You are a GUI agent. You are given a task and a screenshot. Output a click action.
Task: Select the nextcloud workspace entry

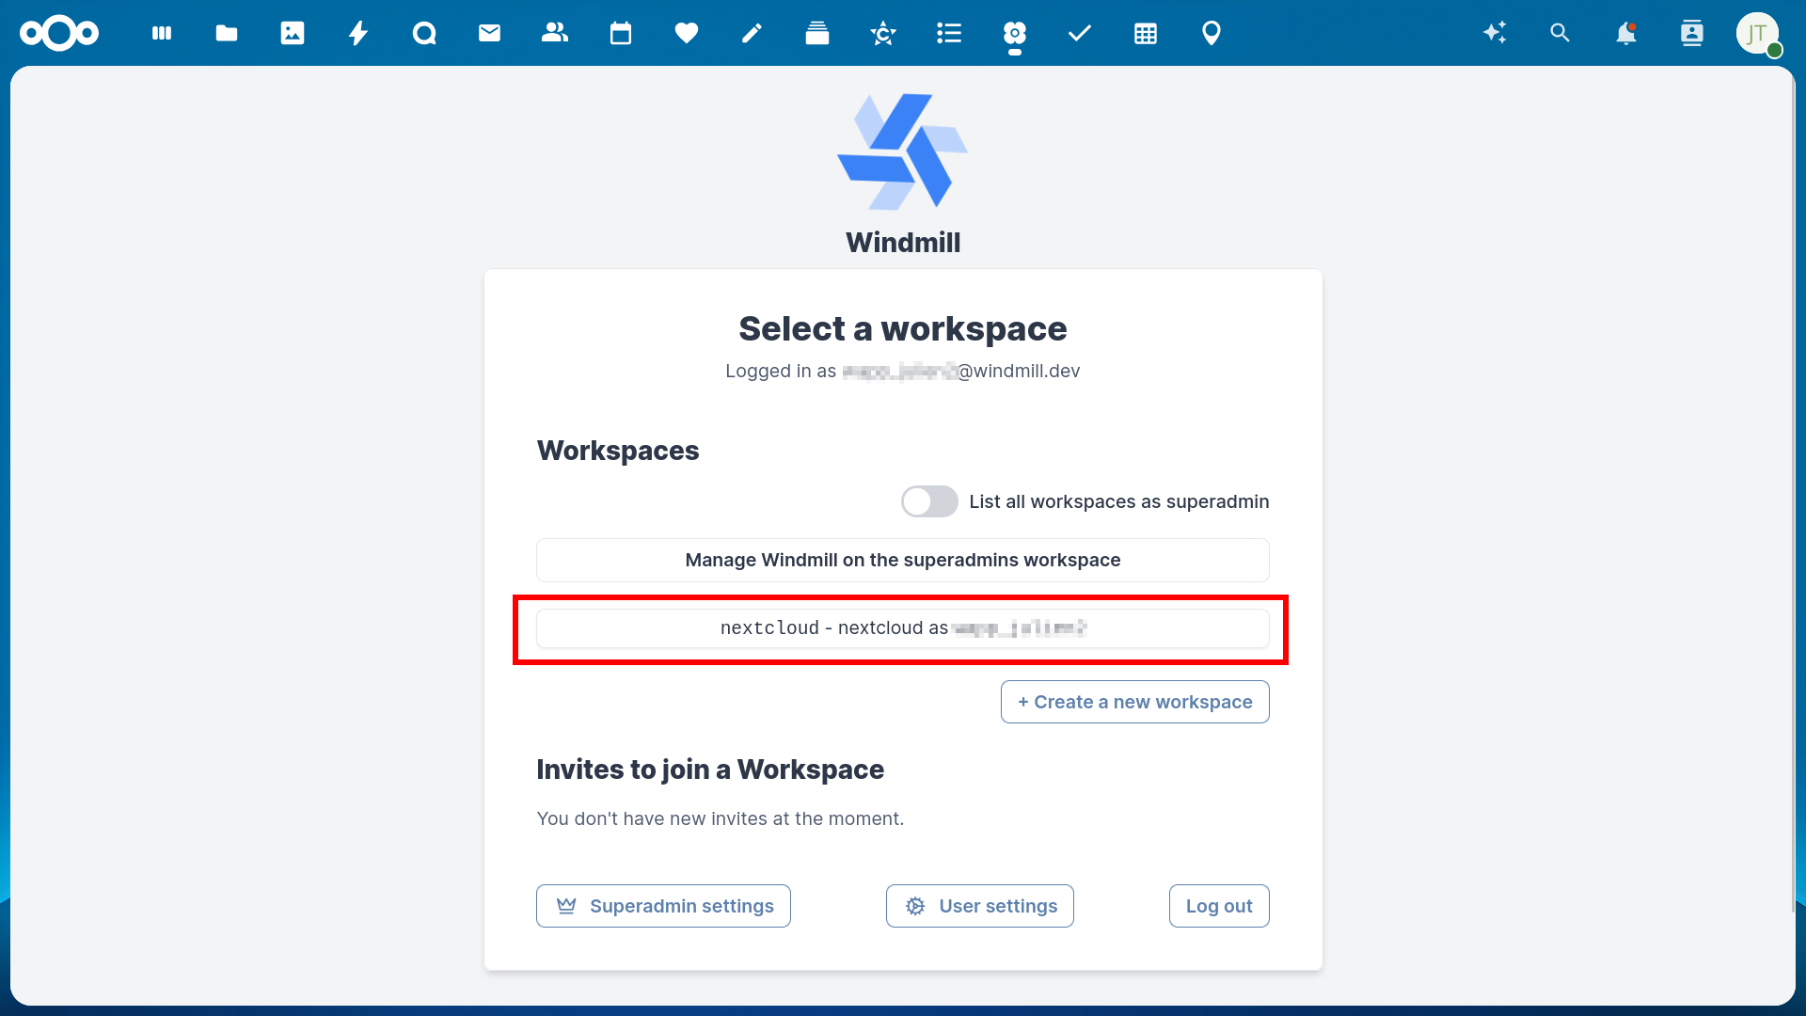(902, 628)
